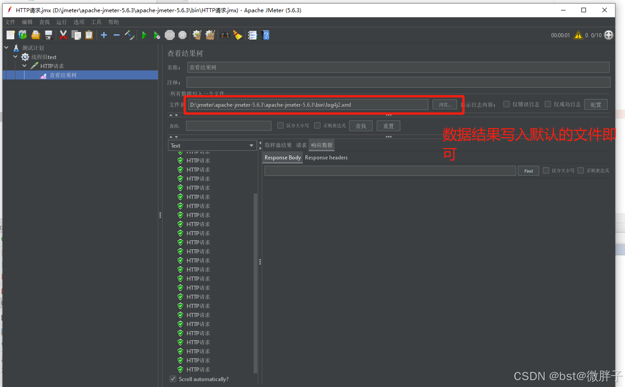
Task: Open the 选项 menu
Action: click(x=79, y=22)
